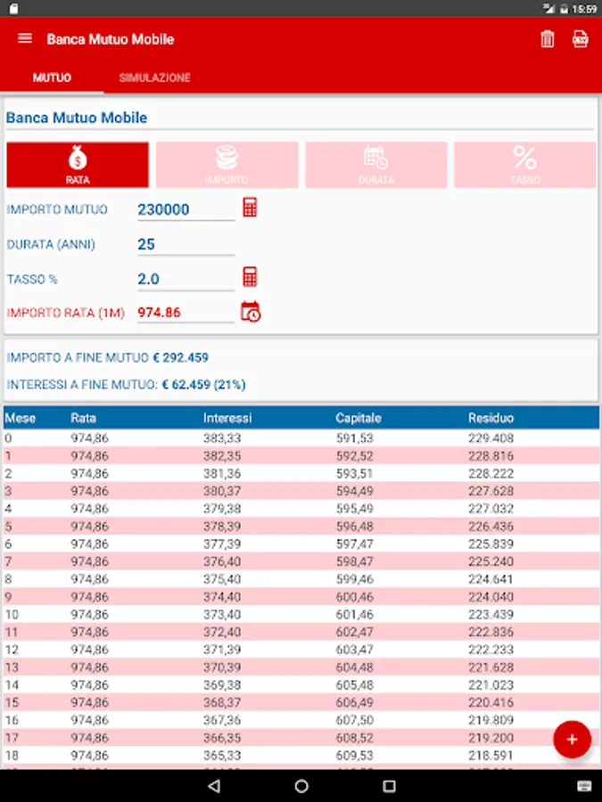Select interest value 375,40 in month 8
This screenshot has width=602, height=802.
222,579
